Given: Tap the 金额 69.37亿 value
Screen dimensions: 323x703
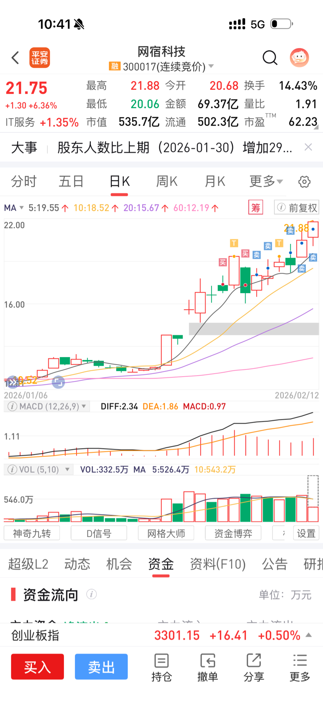Looking at the screenshot, I should (x=218, y=104).
